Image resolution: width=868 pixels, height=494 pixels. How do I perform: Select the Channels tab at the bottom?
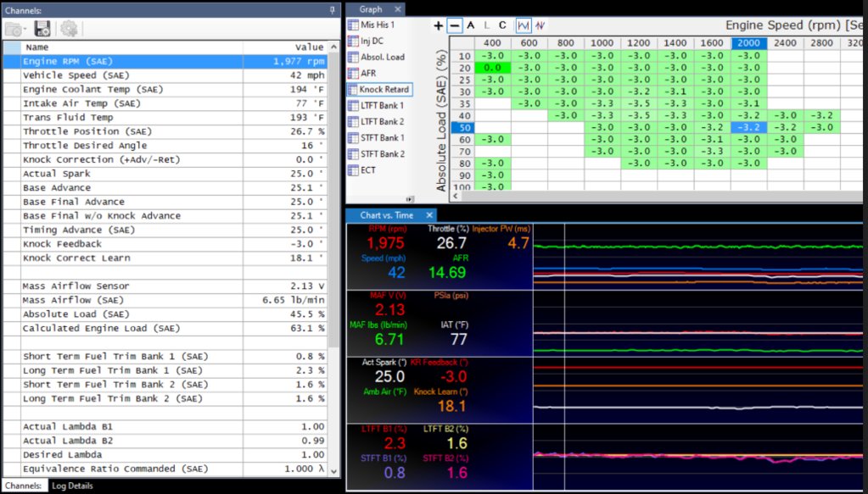pos(23,486)
